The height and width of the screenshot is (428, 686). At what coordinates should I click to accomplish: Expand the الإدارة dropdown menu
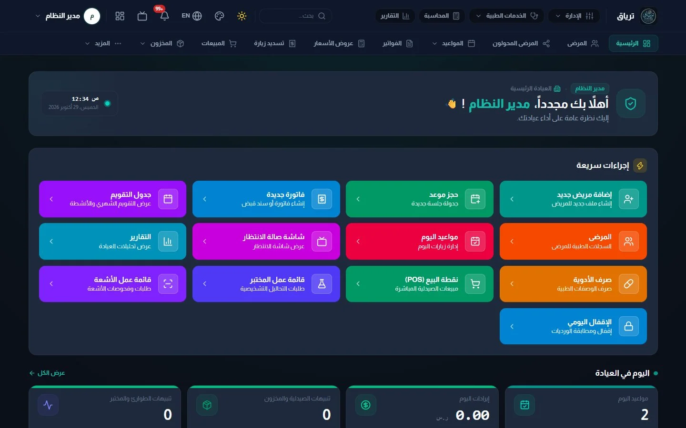(574, 16)
